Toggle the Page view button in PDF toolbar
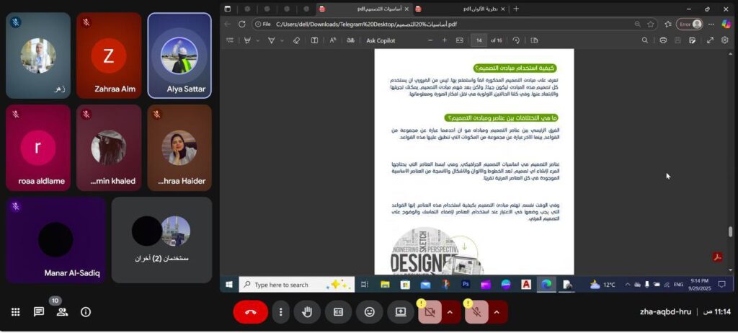Viewport: 738px width, 333px height. point(534,40)
